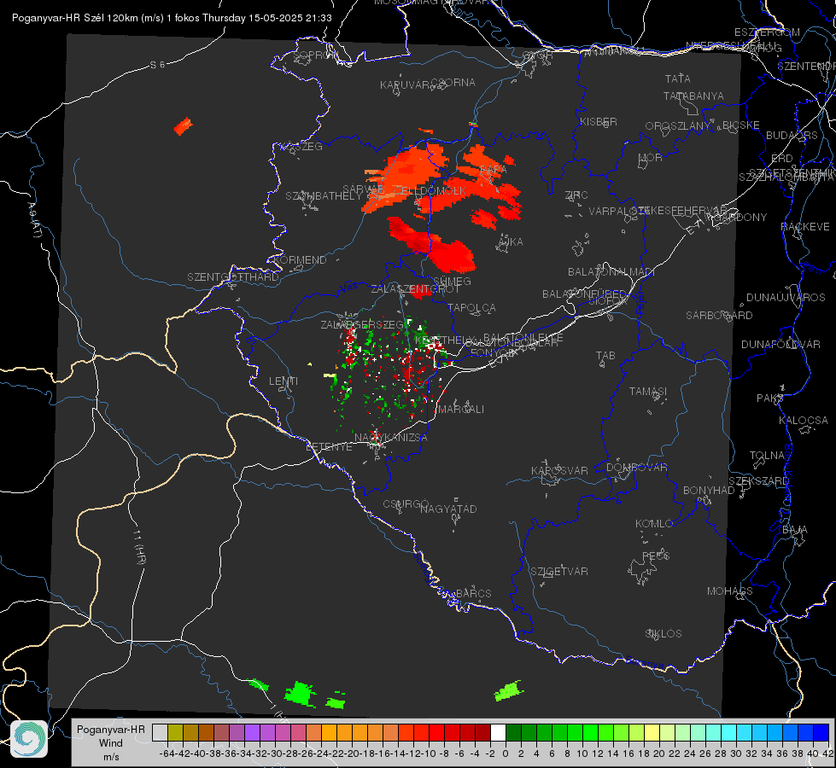
Task: Select the white swatch before 0 in legend
Action: point(498,732)
